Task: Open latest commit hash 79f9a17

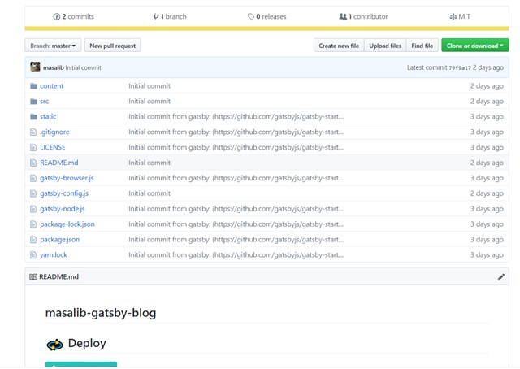Action: (460, 67)
